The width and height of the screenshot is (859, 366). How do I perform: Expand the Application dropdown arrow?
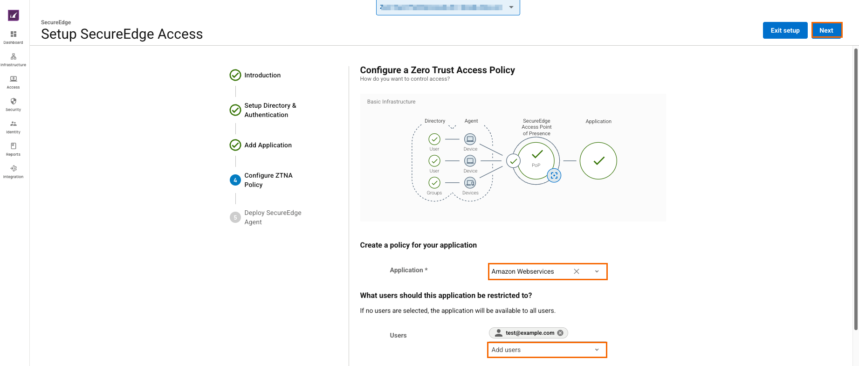(597, 271)
